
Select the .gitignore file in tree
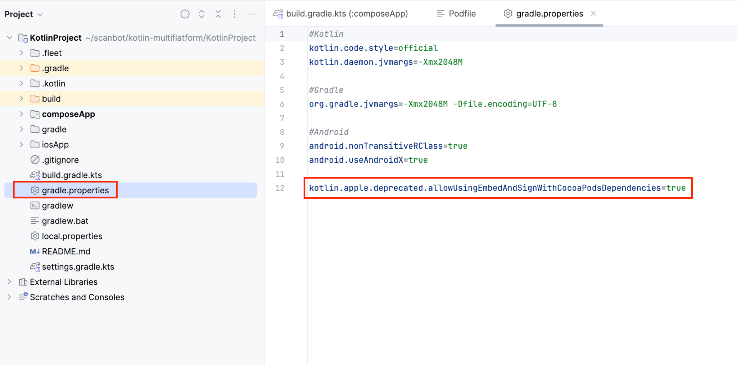pos(60,160)
